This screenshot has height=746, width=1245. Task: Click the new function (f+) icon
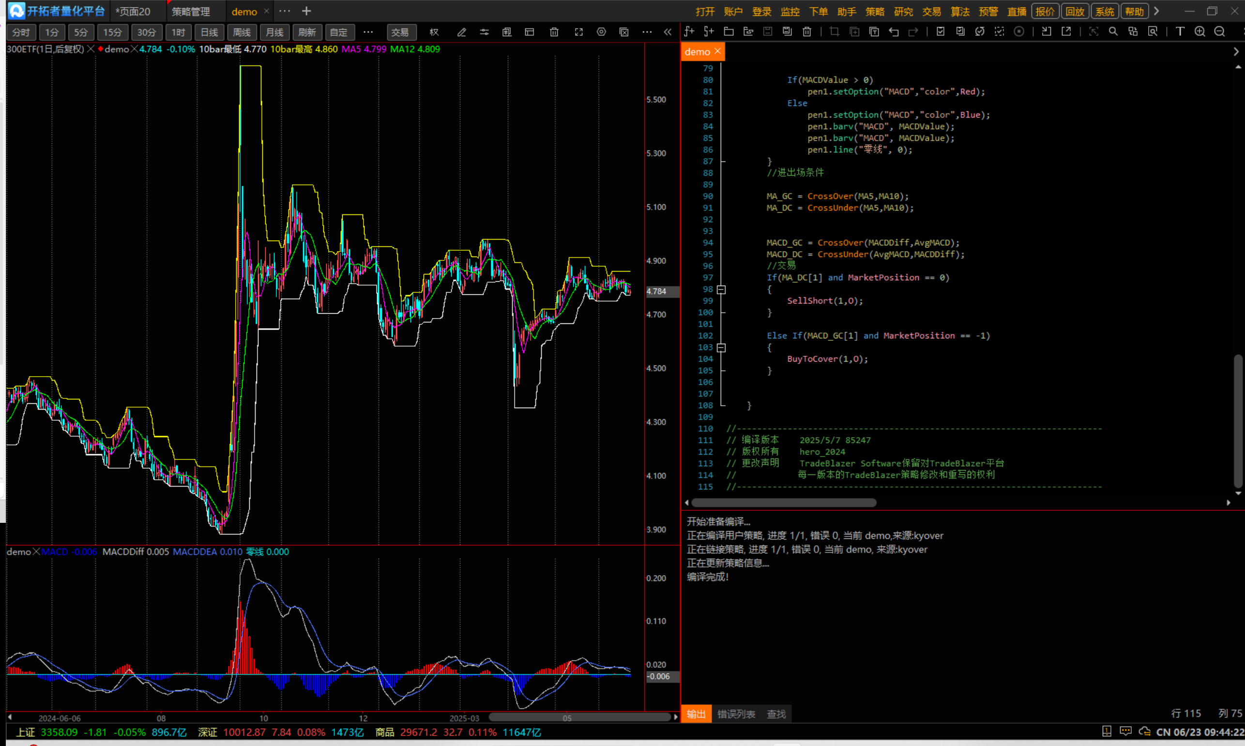point(689,31)
